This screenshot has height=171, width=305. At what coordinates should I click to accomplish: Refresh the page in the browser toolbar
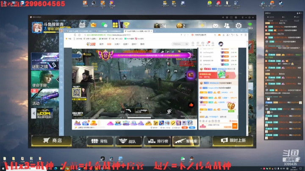pyautogui.click(x=75, y=35)
